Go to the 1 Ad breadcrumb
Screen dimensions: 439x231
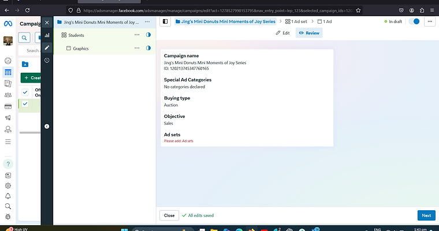tap(325, 21)
